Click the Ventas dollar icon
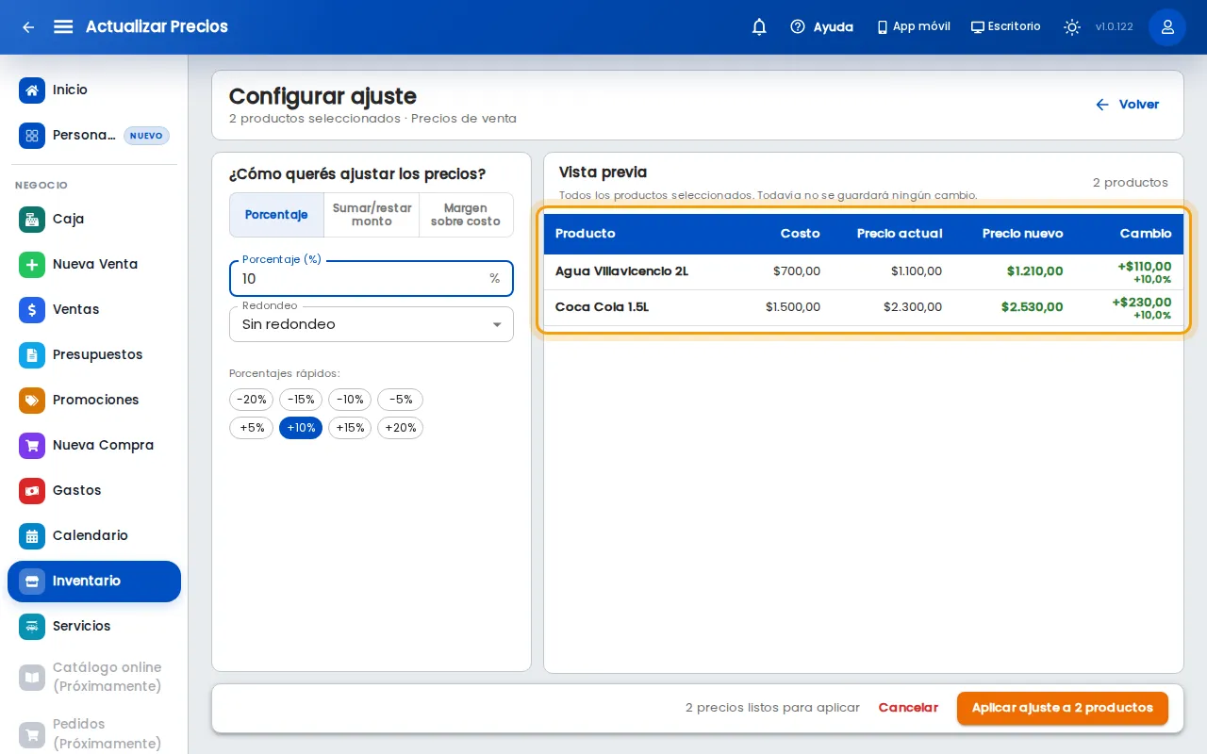 (x=32, y=309)
